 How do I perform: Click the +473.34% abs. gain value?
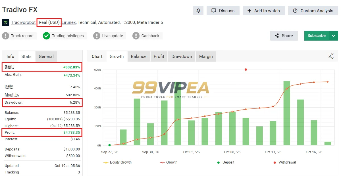pos(72,76)
